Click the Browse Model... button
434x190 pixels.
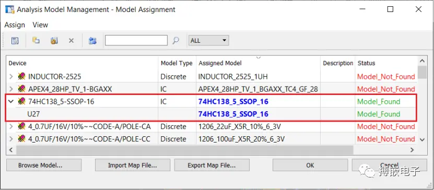click(x=44, y=165)
